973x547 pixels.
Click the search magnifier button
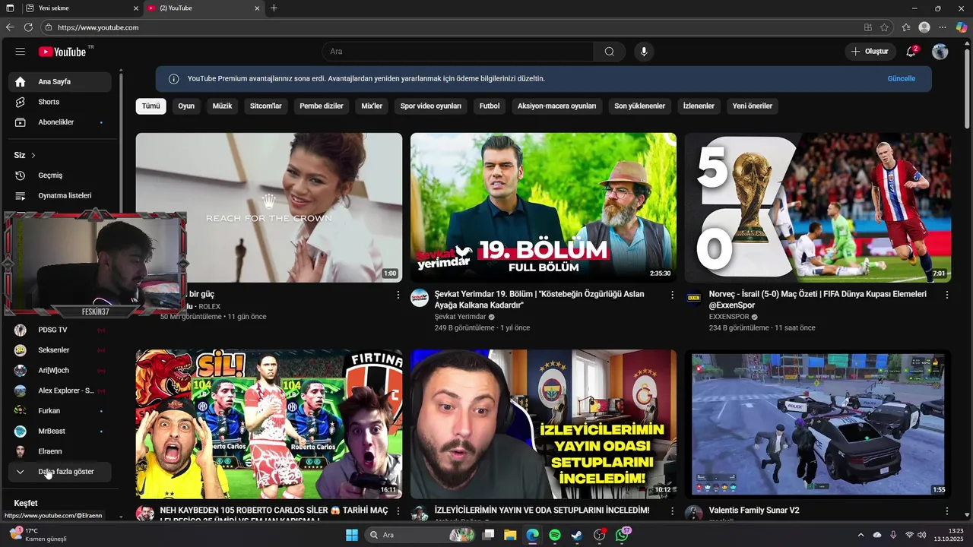pos(609,52)
